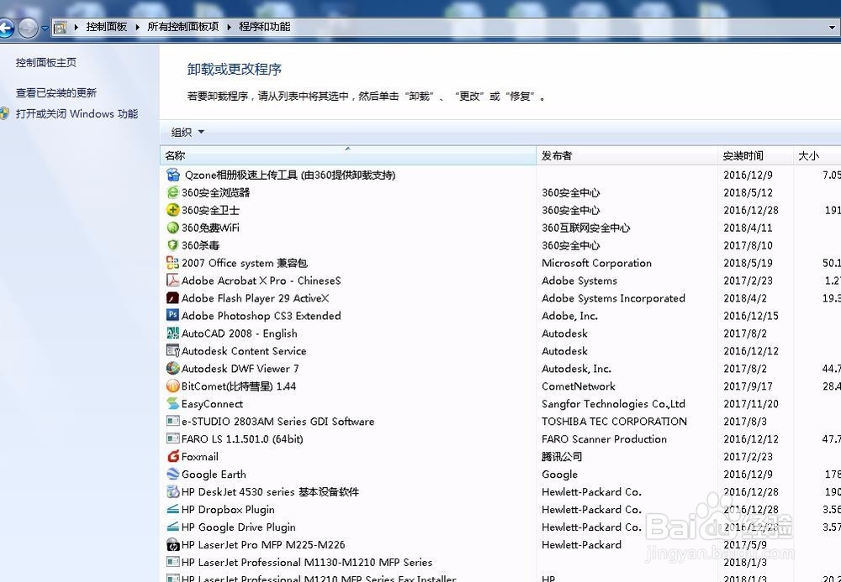The width and height of the screenshot is (841, 582).
Task: Click the HP Dropbox Plugin icon
Action: click(x=172, y=509)
